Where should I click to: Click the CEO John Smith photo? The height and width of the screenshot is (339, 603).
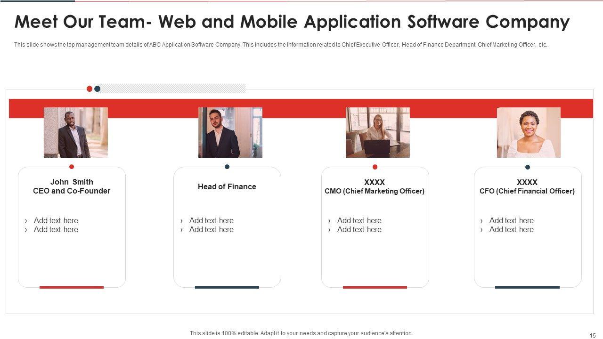75,132
